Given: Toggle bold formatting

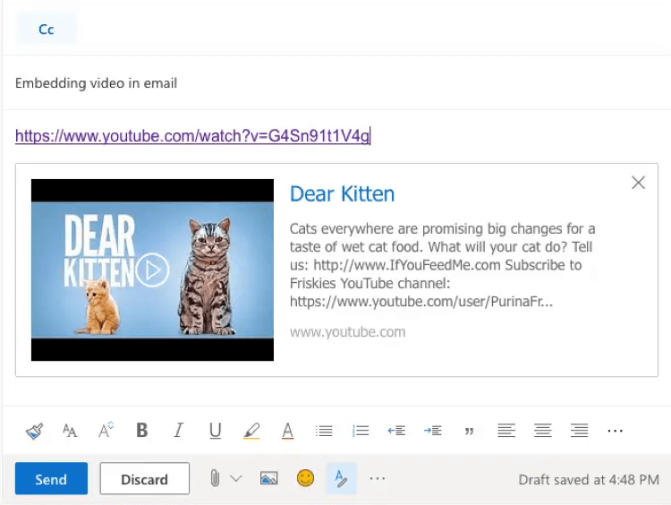Looking at the screenshot, I should 142,430.
